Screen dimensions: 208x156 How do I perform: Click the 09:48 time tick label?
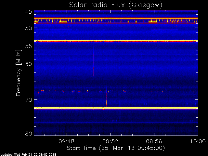tap(67, 141)
